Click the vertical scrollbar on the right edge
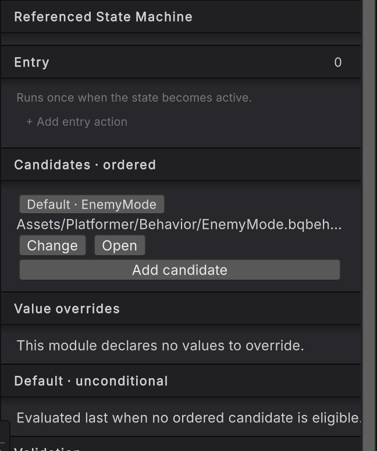377x451 pixels. (x=370, y=225)
